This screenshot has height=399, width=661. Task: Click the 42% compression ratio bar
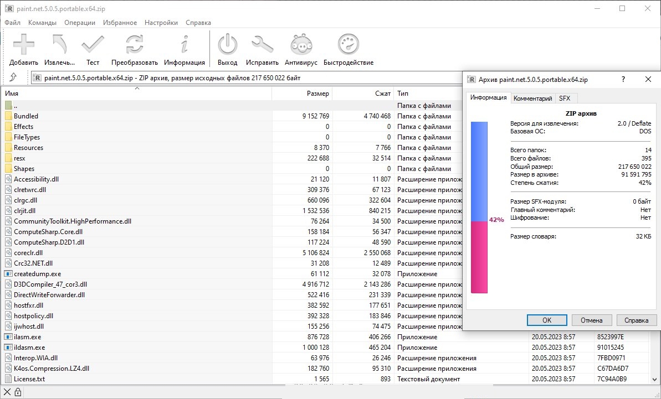(479, 208)
